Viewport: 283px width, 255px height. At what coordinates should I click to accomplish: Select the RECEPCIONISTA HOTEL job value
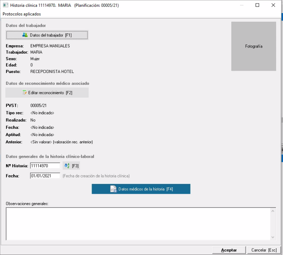(x=52, y=71)
